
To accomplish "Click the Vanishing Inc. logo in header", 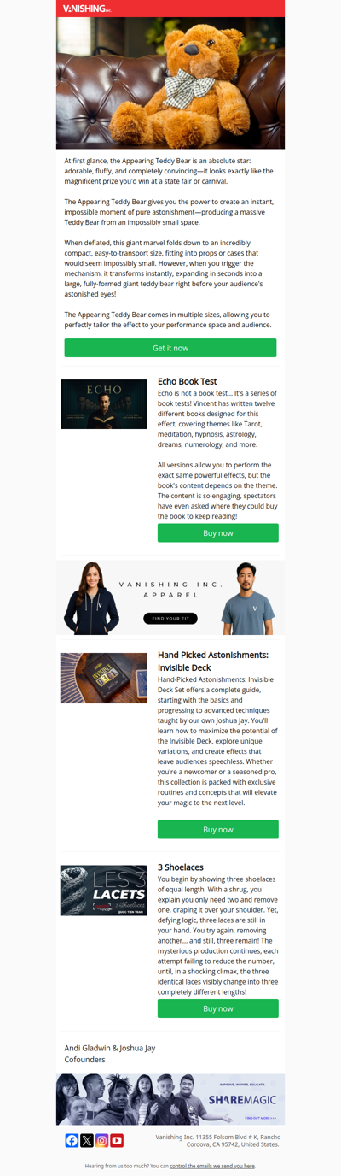I will point(87,9).
